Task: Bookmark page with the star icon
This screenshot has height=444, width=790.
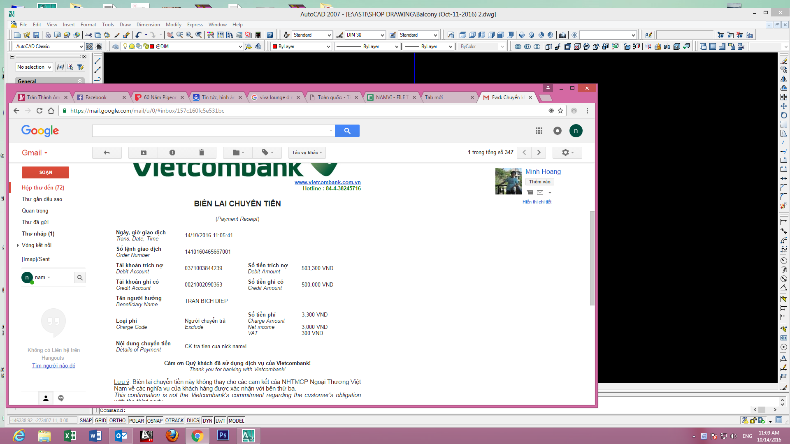Action: [x=560, y=111]
